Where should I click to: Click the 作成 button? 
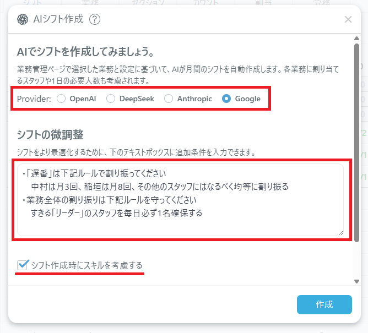click(x=324, y=304)
